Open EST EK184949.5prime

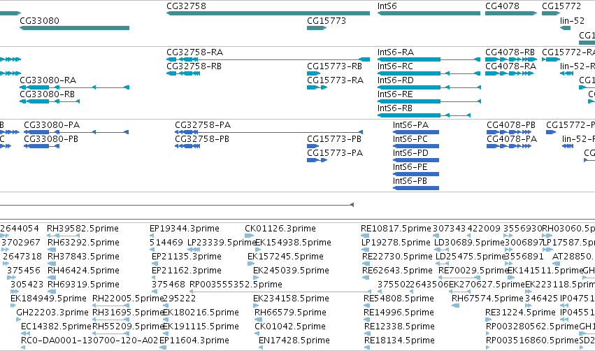click(x=48, y=299)
